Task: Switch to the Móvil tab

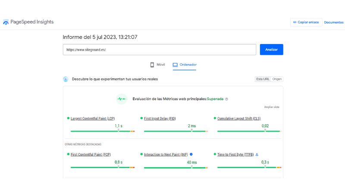Action: click(x=157, y=65)
